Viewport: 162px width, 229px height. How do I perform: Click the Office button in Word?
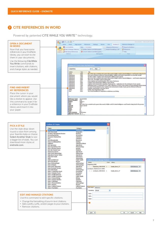pos(59,43)
